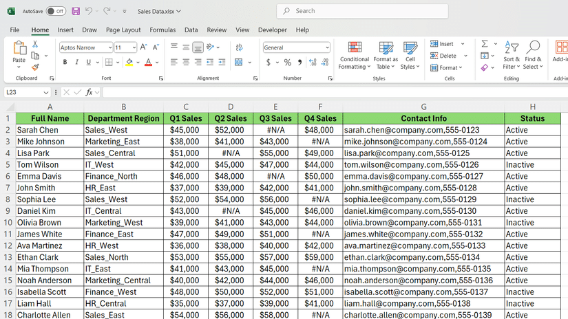Screen dimensions: 568x319
Task: Open the File tab
Action: [14, 30]
